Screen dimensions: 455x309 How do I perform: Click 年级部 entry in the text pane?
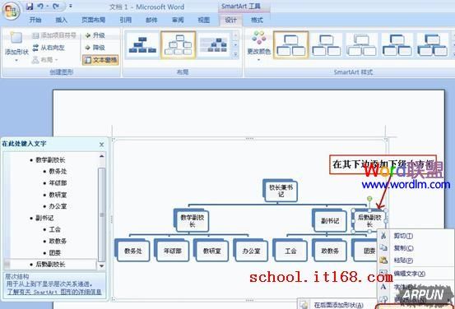pyautogui.click(x=58, y=183)
